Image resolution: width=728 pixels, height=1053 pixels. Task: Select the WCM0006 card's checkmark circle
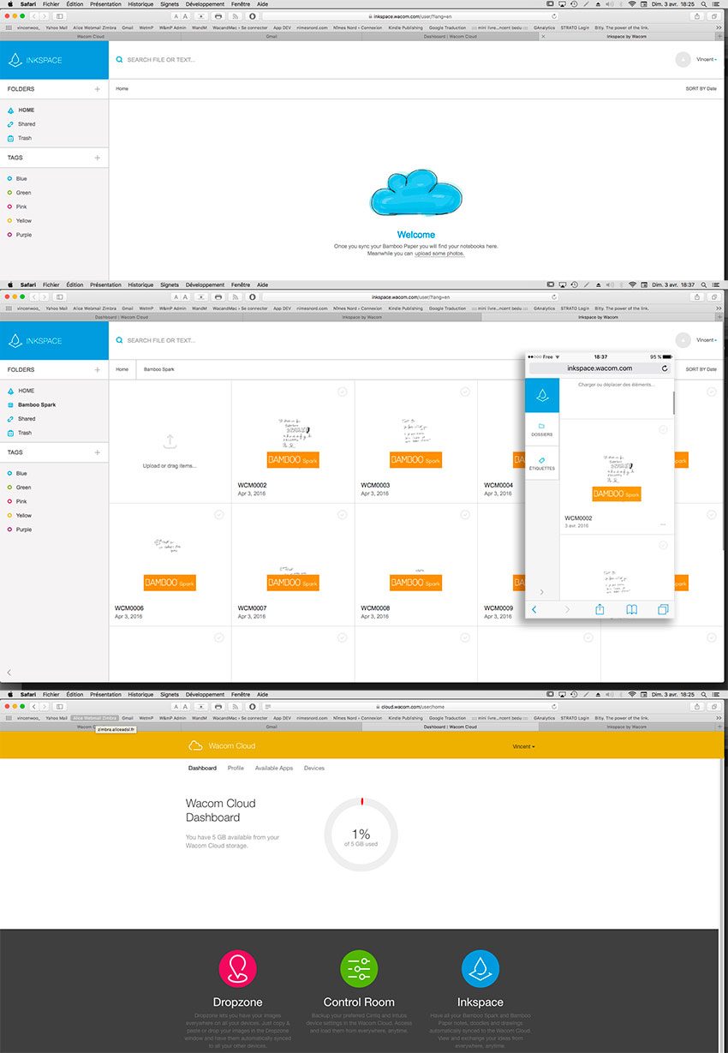tap(218, 515)
